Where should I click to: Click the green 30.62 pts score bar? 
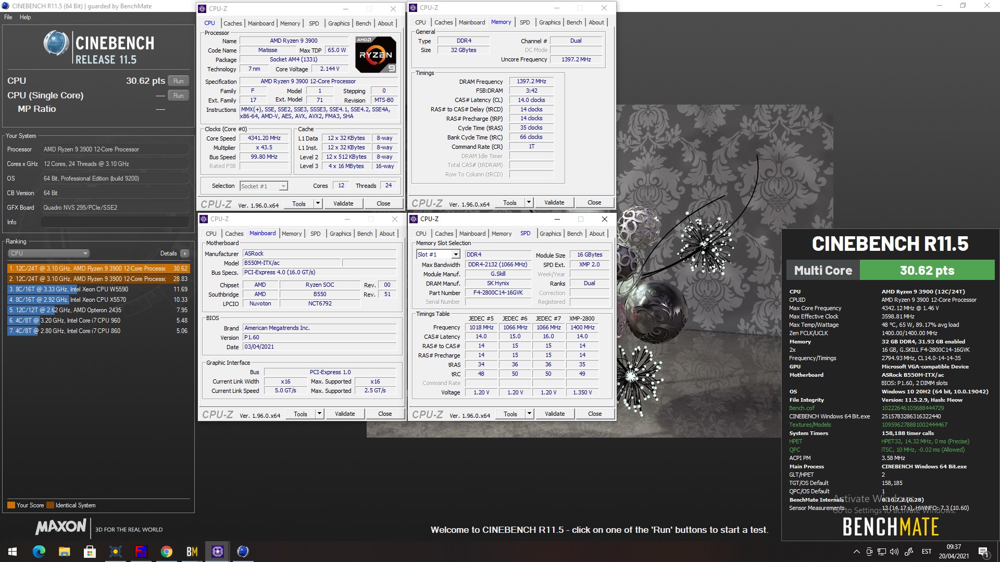(927, 270)
